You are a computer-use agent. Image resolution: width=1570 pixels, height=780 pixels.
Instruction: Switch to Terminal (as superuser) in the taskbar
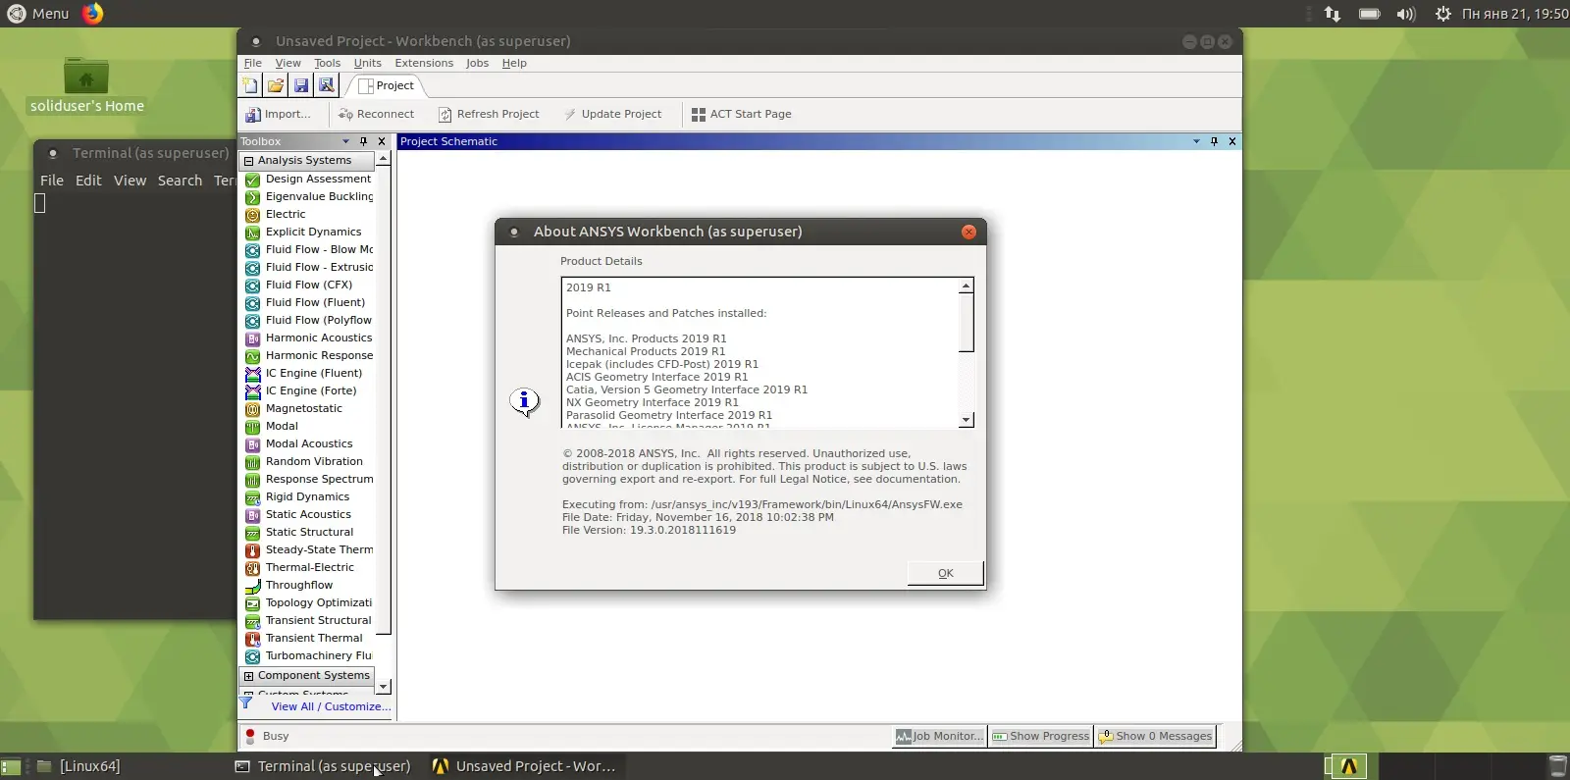(323, 766)
